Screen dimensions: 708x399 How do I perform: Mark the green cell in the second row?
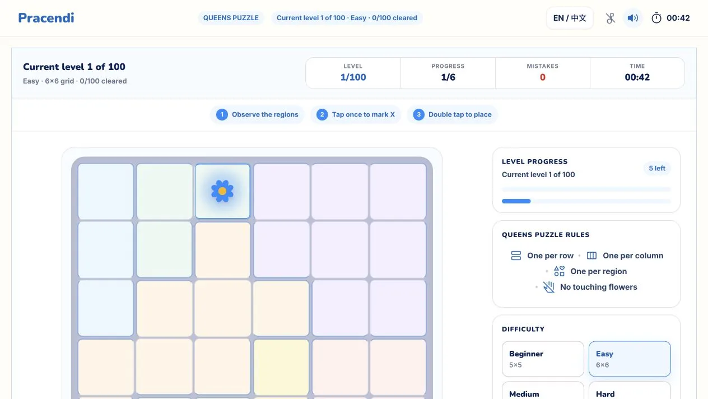coord(164,250)
